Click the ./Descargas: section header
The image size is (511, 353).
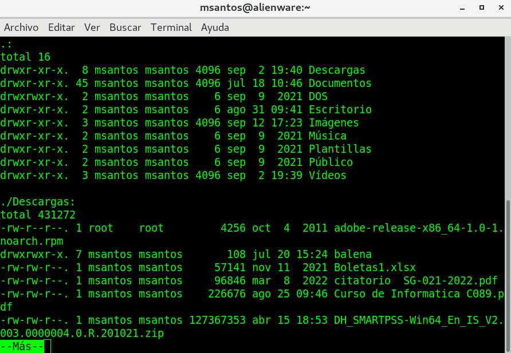coord(38,202)
